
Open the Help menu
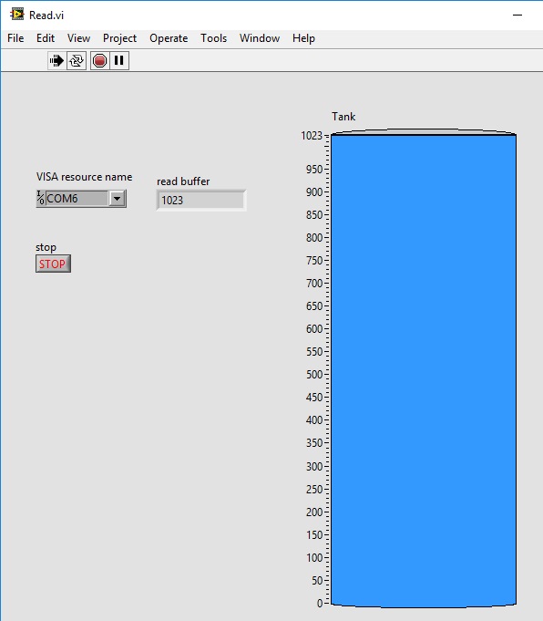click(304, 38)
